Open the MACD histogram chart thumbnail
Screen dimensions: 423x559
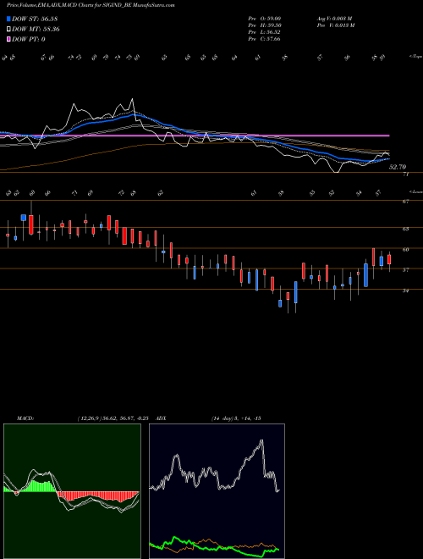pyautogui.click(x=72, y=491)
